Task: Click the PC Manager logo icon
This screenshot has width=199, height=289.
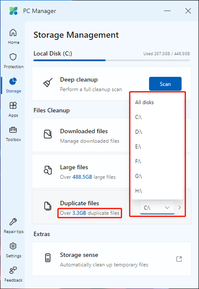Action: click(13, 11)
